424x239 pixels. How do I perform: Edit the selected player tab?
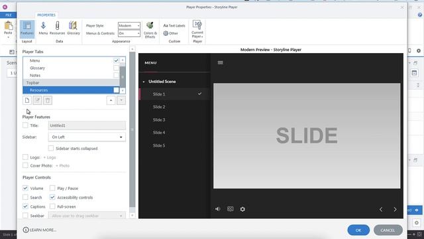[x=37, y=100]
